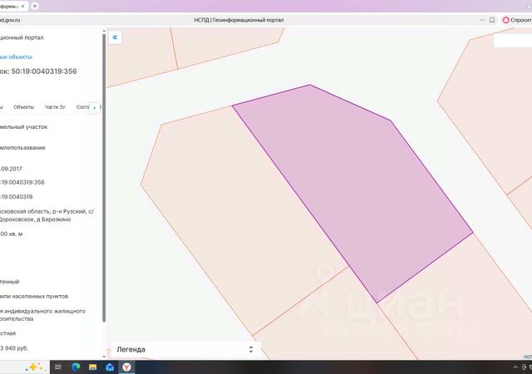Open the three-dots page menu in address bar
This screenshot has width=532, height=374.
pyautogui.click(x=482, y=20)
